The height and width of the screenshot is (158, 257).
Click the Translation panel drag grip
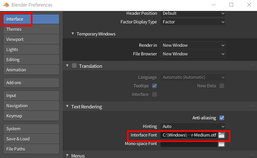click(x=253, y=66)
